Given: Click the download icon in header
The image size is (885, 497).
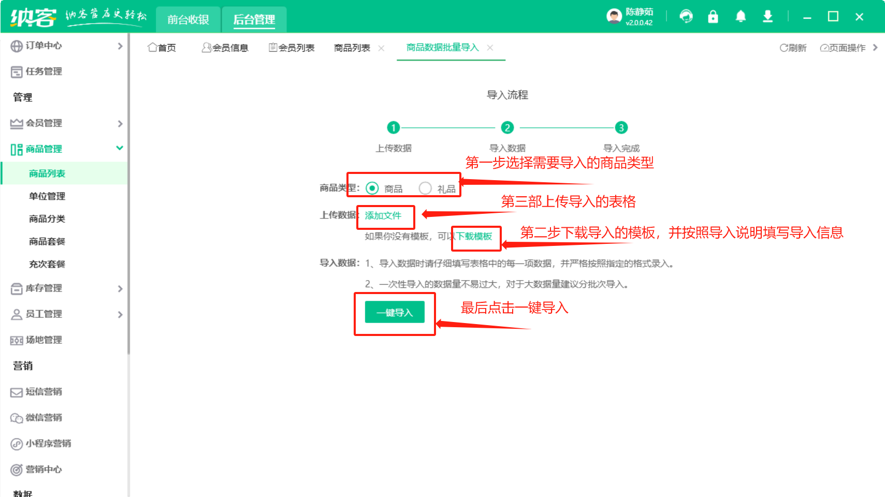Looking at the screenshot, I should pos(767,17).
